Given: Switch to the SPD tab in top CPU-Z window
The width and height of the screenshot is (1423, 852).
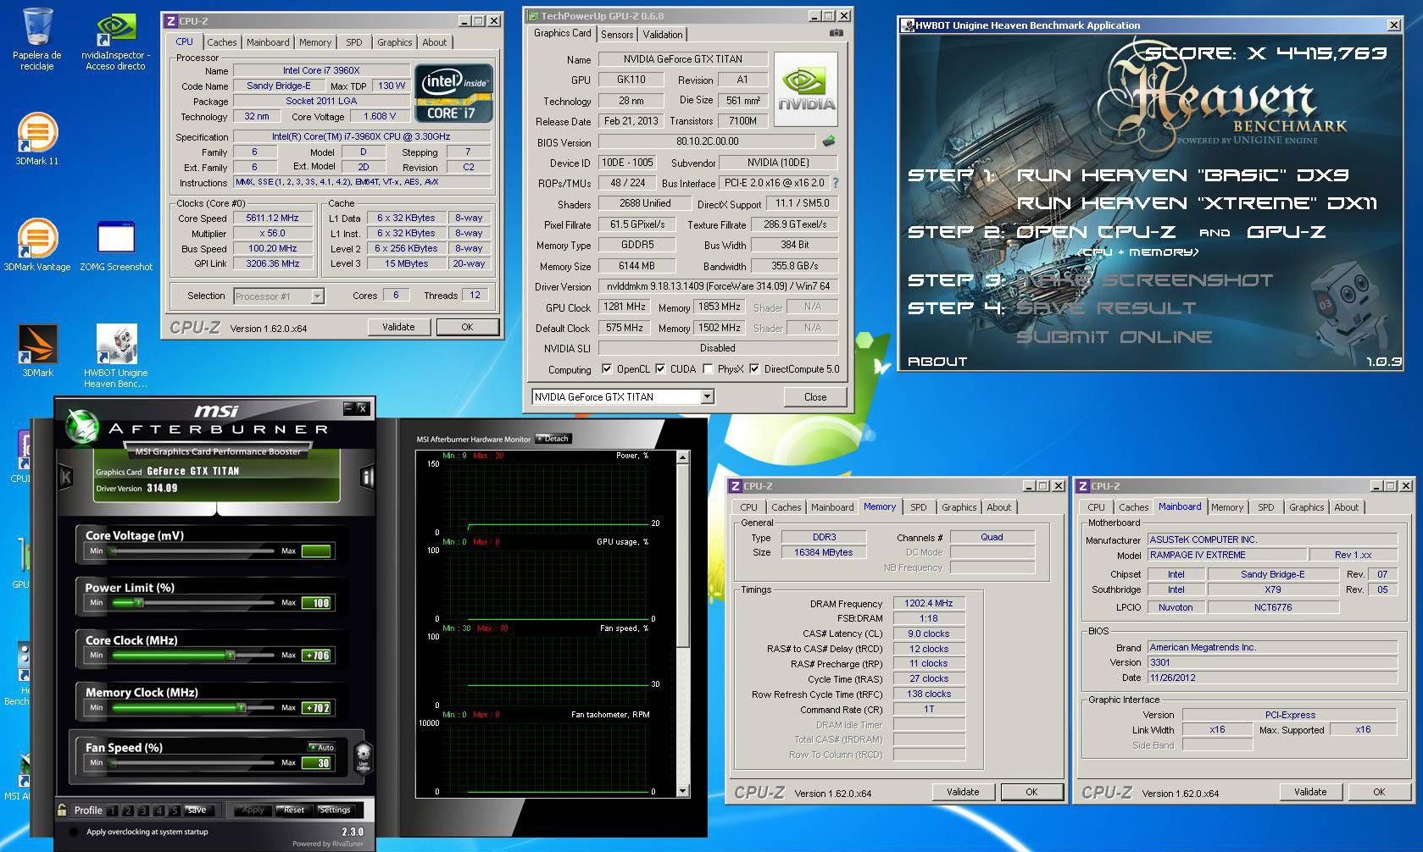Looking at the screenshot, I should point(354,42).
